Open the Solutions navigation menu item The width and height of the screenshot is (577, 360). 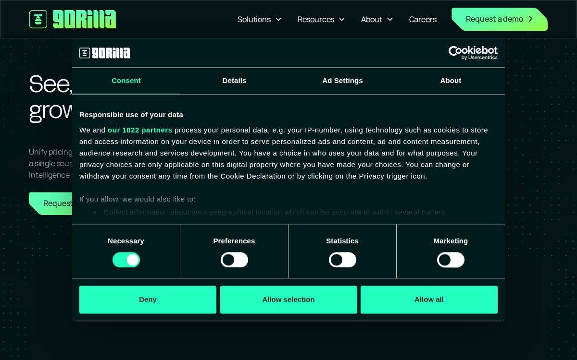click(254, 19)
